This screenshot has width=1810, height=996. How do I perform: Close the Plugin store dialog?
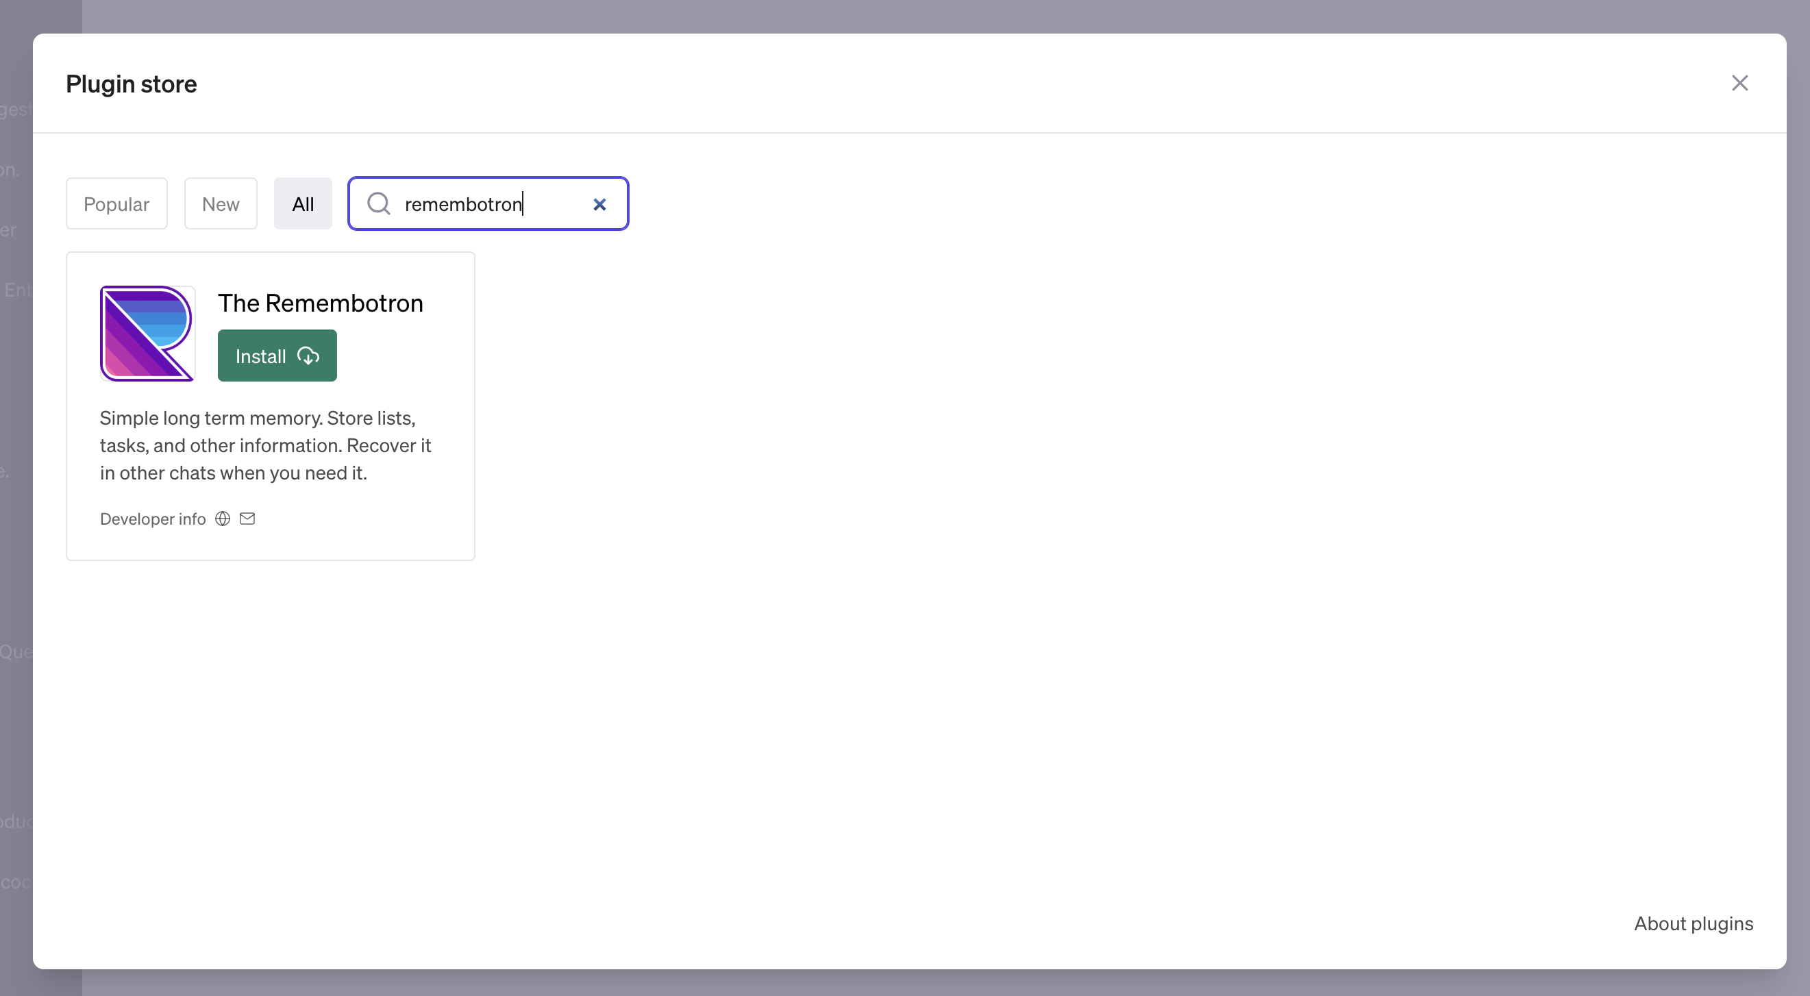(1739, 83)
